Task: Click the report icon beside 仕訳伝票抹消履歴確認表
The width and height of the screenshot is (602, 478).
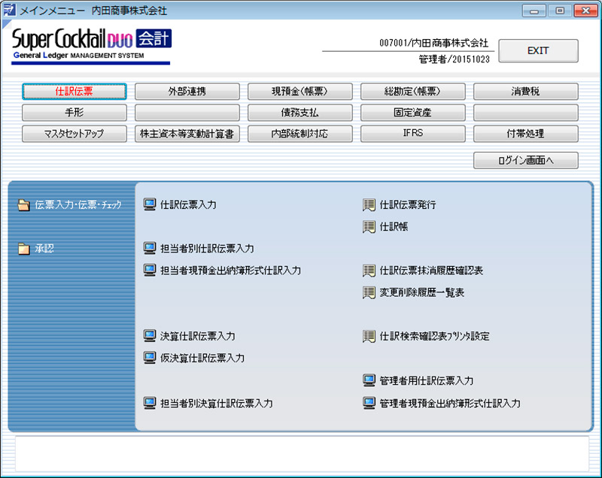Action: pyautogui.click(x=369, y=271)
